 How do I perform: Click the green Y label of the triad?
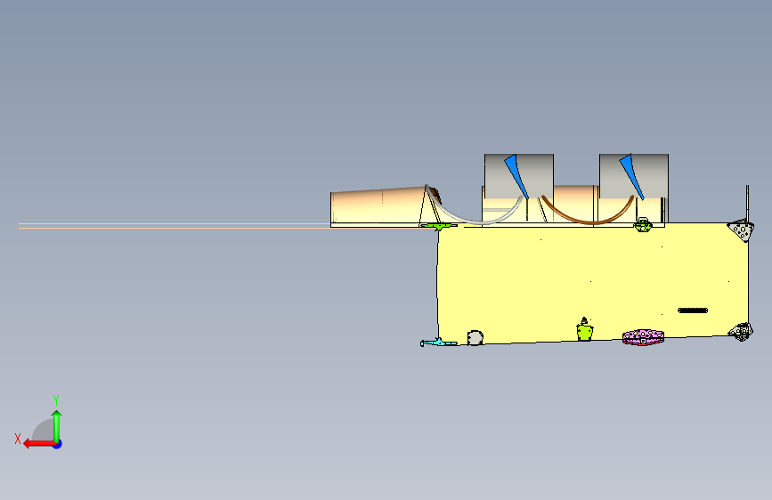click(x=56, y=399)
